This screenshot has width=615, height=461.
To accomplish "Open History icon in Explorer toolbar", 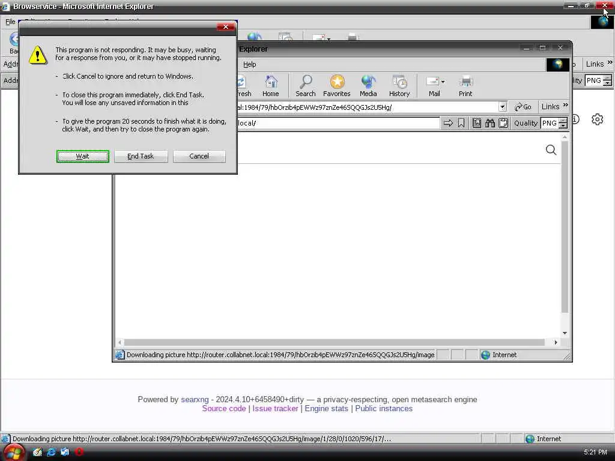I will (399, 86).
